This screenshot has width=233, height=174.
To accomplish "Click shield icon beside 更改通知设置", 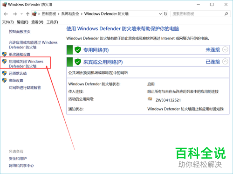I will click(4, 54).
